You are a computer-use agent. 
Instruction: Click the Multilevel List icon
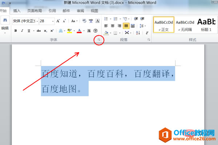point(125,19)
